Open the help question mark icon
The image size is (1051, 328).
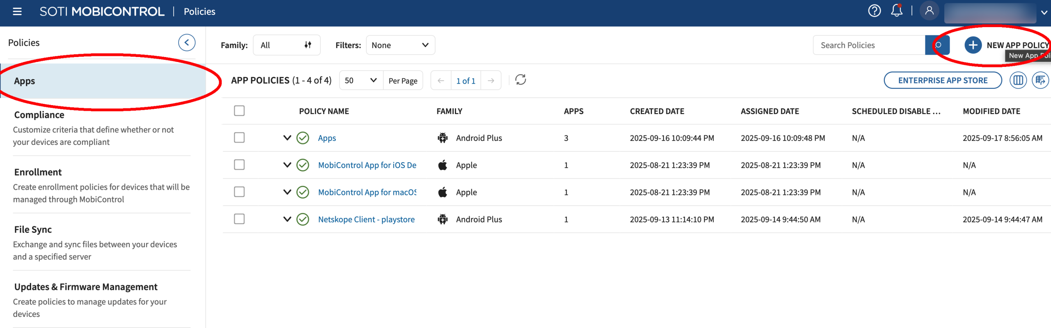(874, 11)
